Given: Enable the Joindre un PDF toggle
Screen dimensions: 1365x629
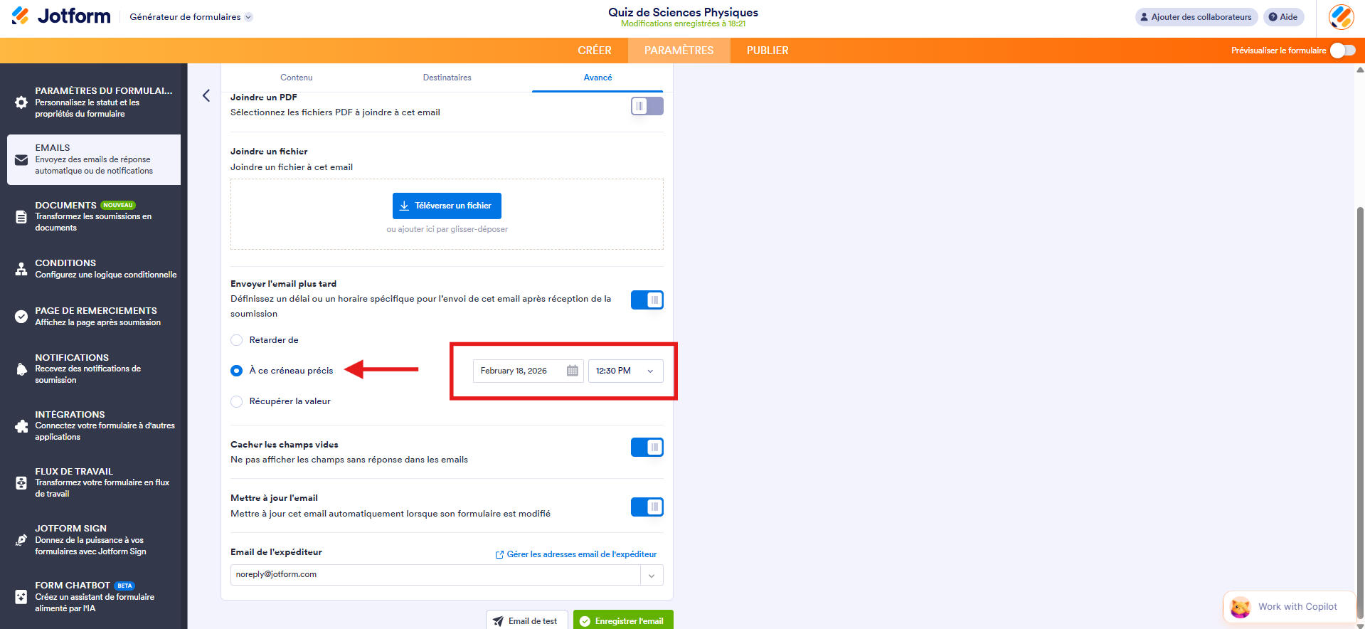Looking at the screenshot, I should [x=647, y=106].
